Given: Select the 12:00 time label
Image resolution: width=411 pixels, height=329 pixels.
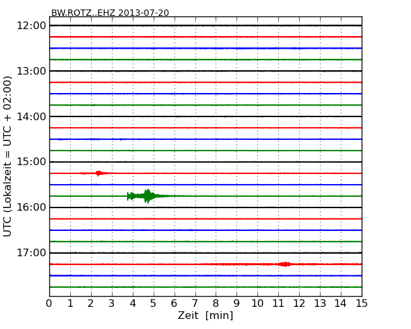Looking at the screenshot, I should 32,26.
